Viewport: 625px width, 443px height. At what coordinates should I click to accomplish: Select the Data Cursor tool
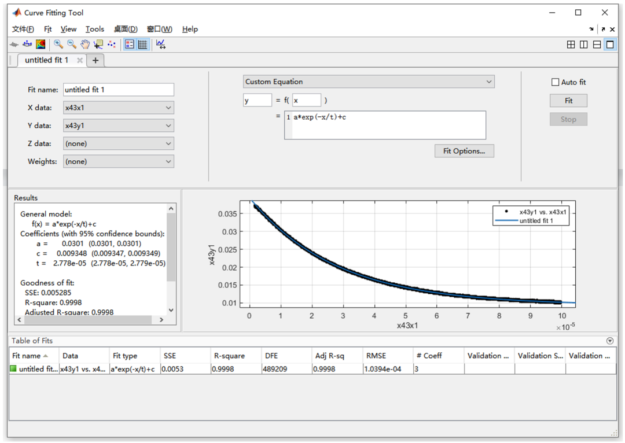coord(98,44)
